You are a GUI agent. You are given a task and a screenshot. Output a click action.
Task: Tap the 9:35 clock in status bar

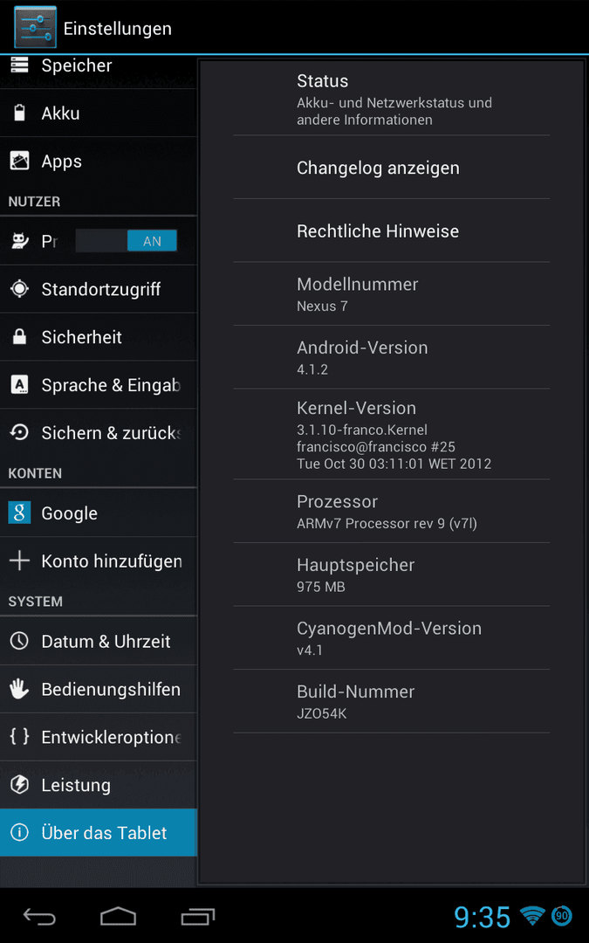pos(482,917)
